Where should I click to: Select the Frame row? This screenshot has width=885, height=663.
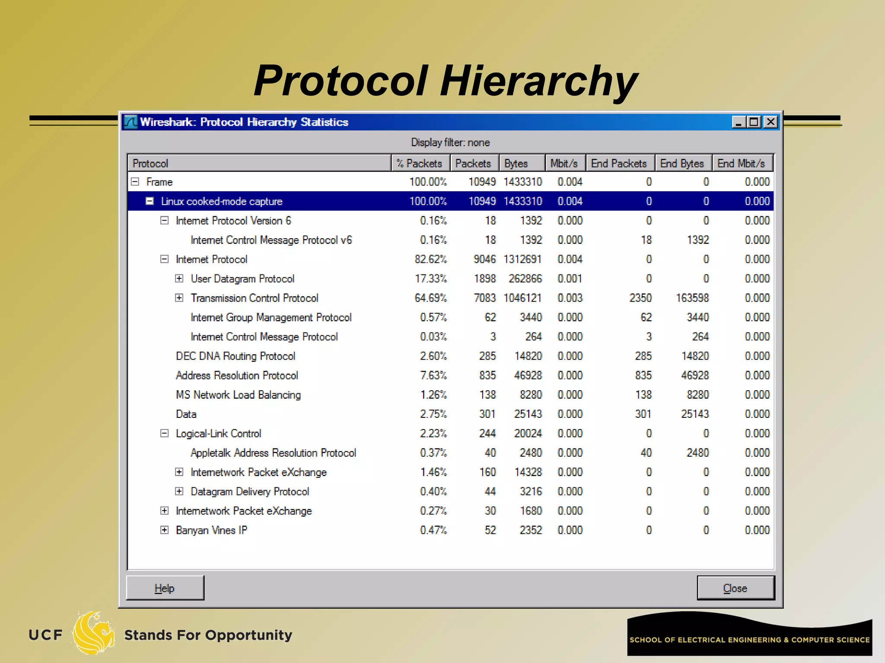(451, 182)
